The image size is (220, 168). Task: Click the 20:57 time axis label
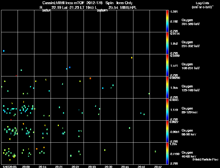pos(158,167)
